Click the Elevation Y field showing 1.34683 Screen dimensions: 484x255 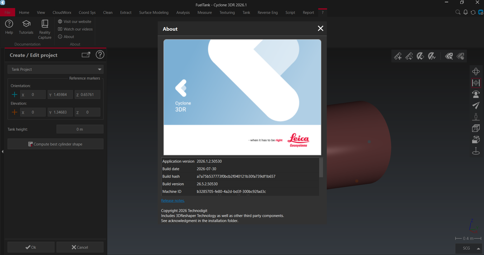60,112
